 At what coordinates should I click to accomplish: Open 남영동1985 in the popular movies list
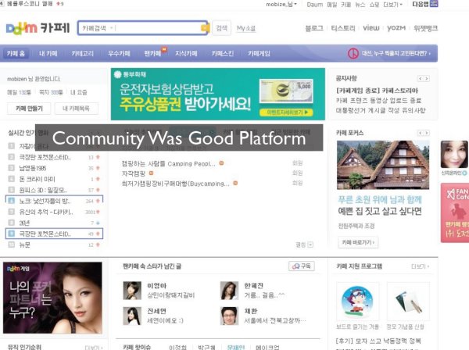coord(33,168)
